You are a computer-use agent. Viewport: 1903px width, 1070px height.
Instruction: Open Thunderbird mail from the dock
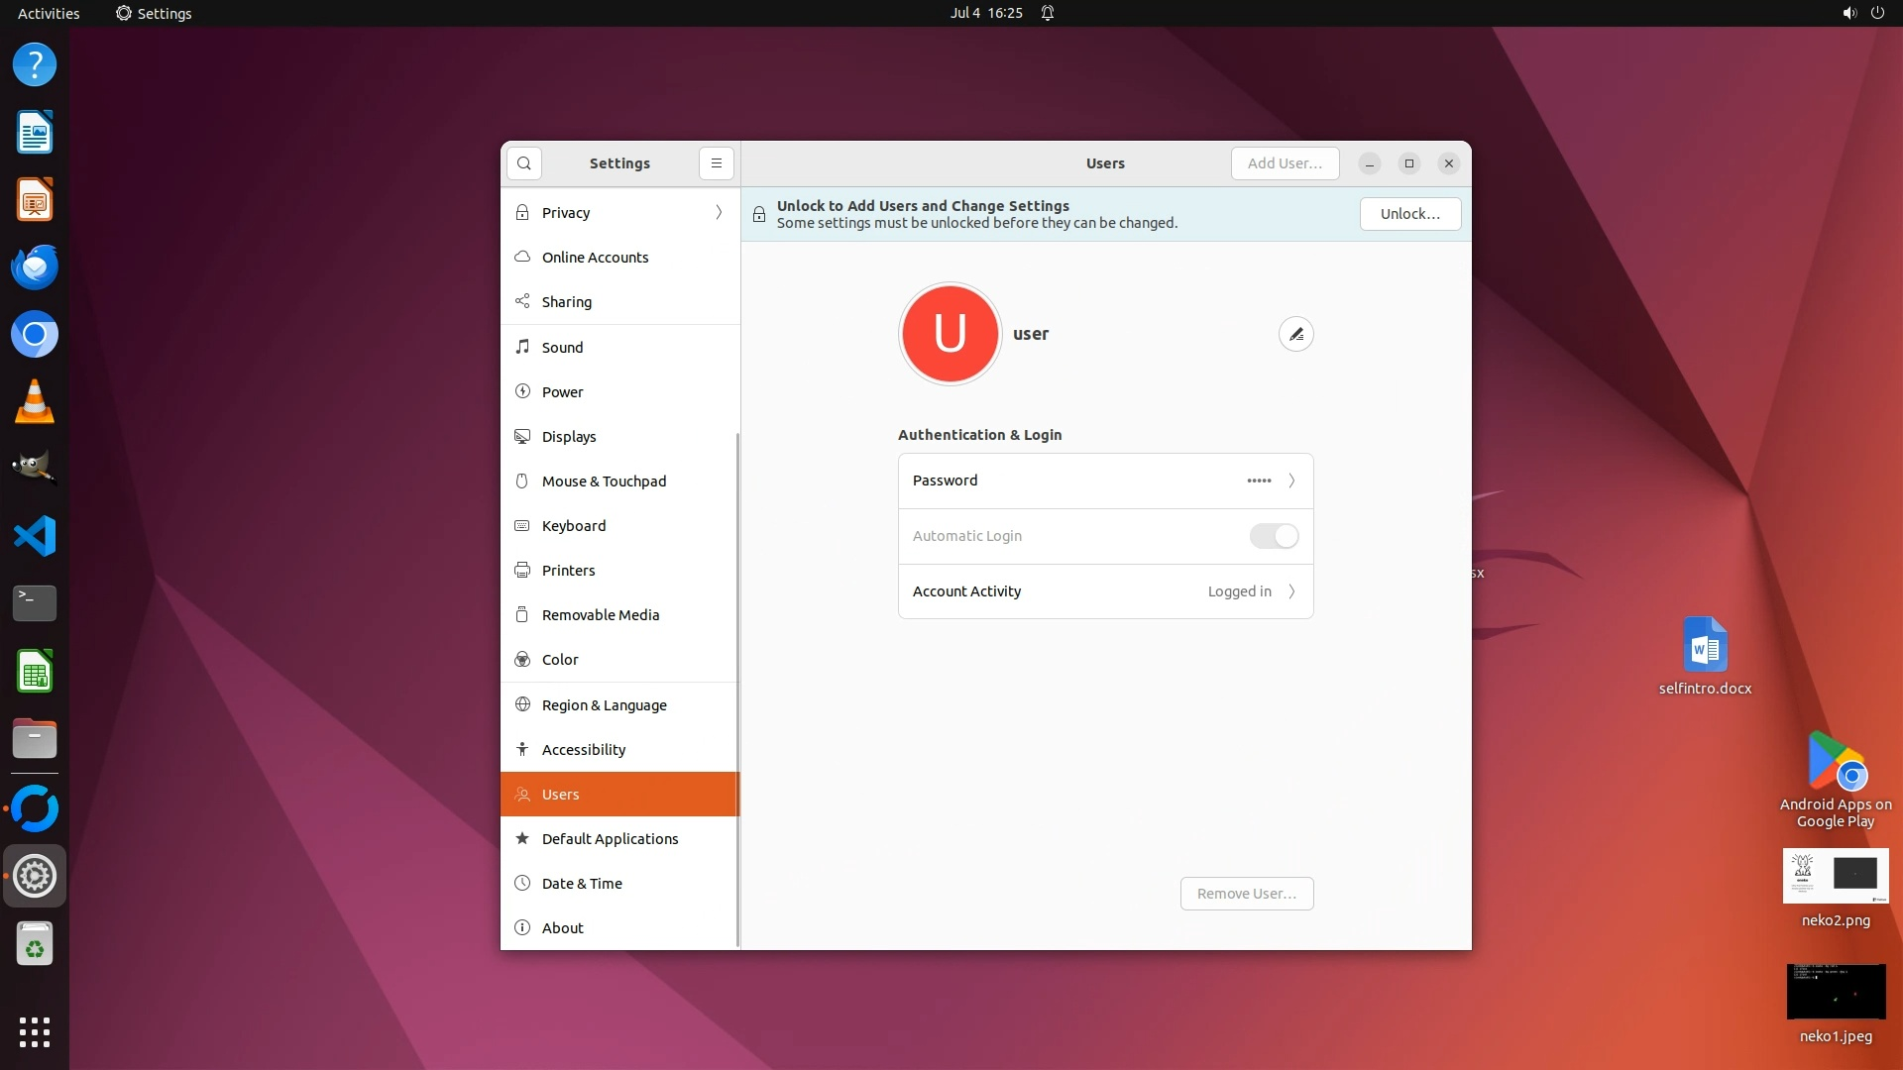click(x=35, y=267)
